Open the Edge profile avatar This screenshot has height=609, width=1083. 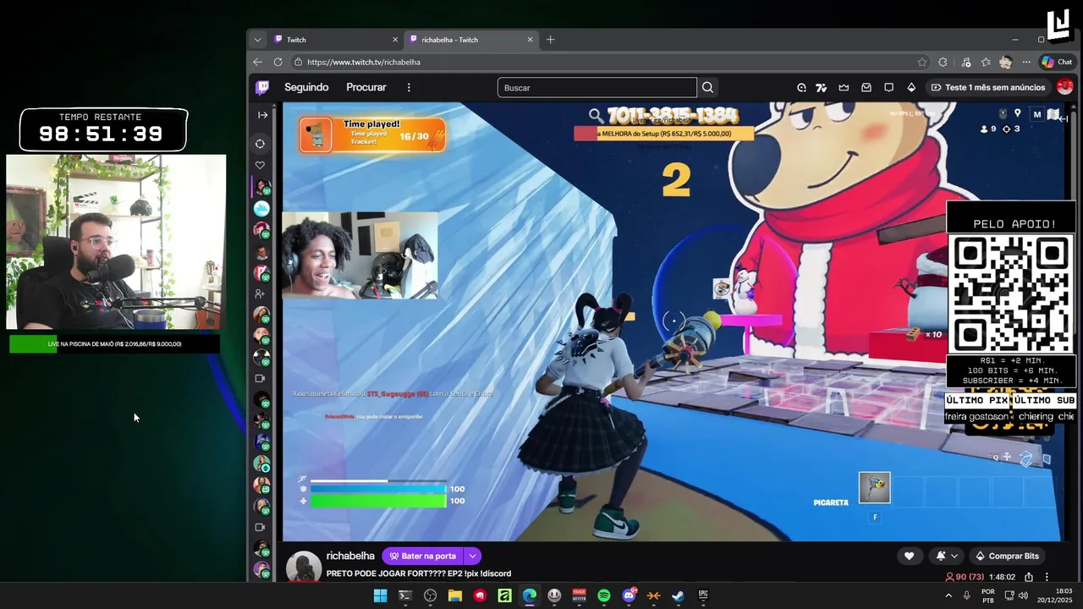[x=1005, y=62]
